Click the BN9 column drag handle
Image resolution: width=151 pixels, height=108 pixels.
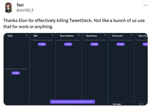(32, 35)
